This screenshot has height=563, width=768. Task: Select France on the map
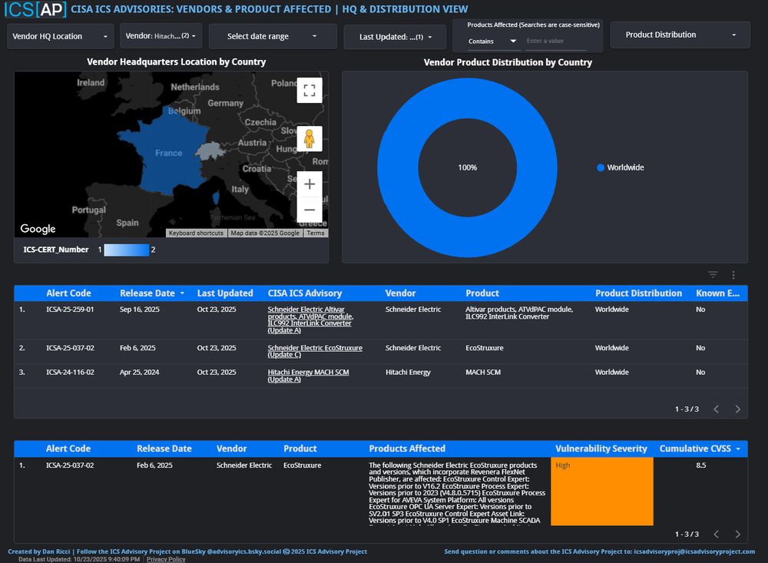[x=168, y=153]
